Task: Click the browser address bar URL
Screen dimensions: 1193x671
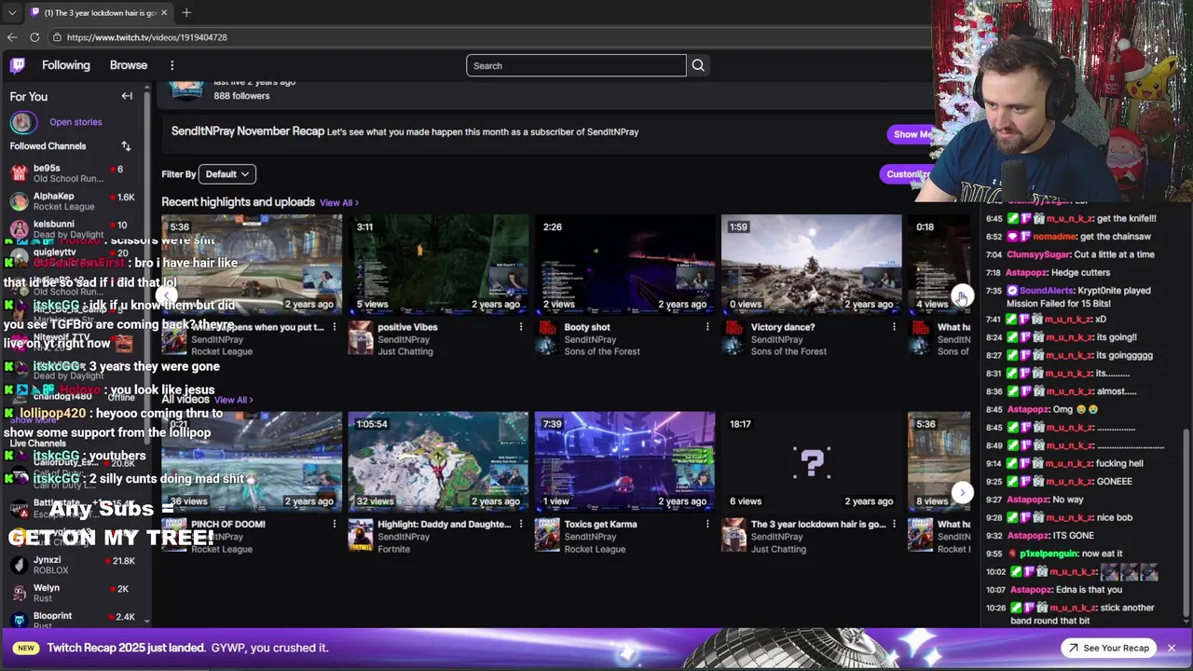Action: coord(147,37)
